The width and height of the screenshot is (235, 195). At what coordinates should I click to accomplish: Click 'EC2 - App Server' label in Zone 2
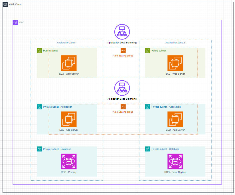(x=175, y=130)
